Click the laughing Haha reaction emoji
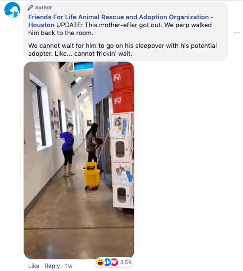This screenshot has height=271, width=243. 100,262
